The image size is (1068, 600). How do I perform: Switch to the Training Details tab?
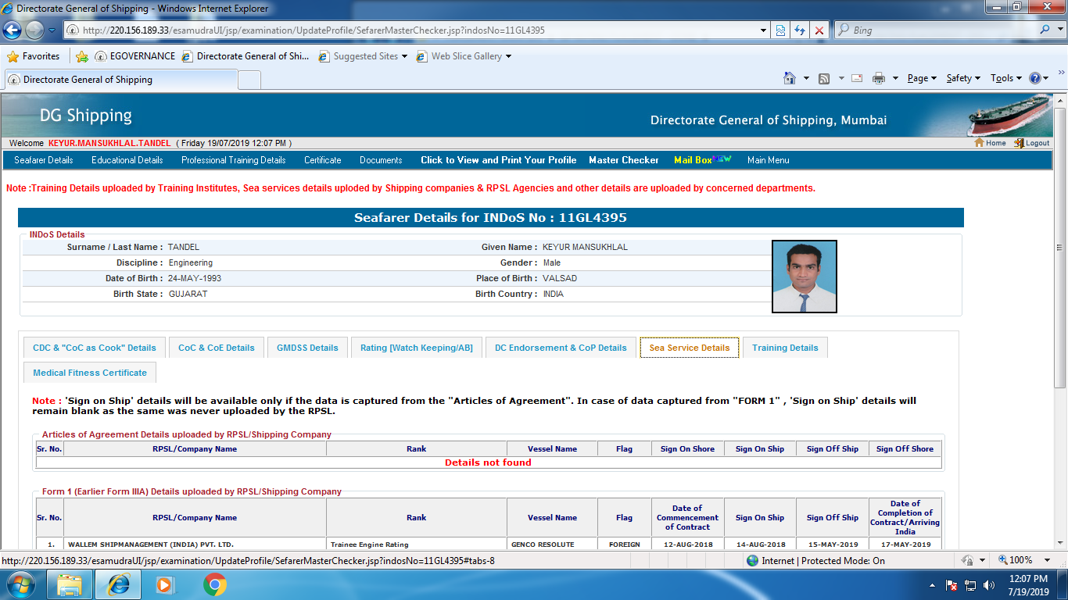[x=785, y=348]
